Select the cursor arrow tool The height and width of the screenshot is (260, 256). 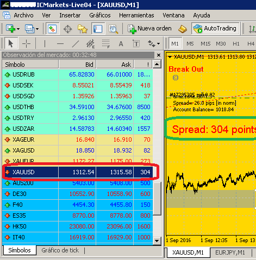[11, 43]
